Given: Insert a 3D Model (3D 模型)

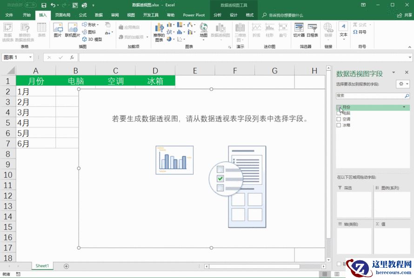Looking at the screenshot, I should (x=92, y=40).
